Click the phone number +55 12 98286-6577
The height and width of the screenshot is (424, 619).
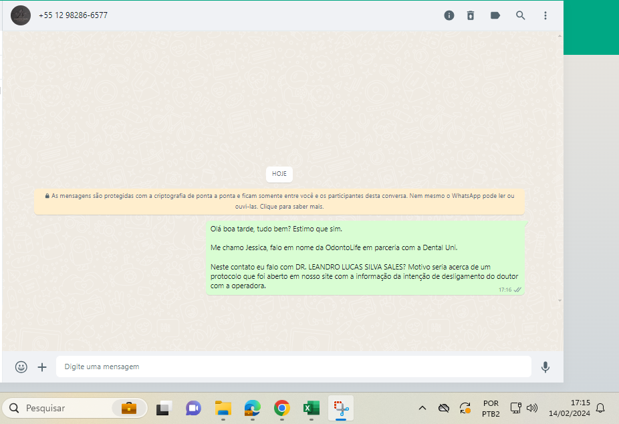pyautogui.click(x=73, y=15)
